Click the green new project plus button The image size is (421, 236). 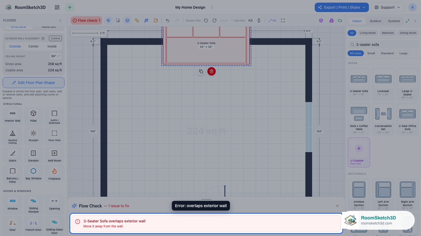coord(70,7)
